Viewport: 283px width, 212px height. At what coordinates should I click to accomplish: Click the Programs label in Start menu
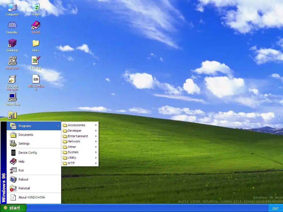[25, 126]
